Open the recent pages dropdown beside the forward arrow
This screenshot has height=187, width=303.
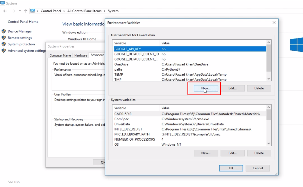tap(19, 11)
